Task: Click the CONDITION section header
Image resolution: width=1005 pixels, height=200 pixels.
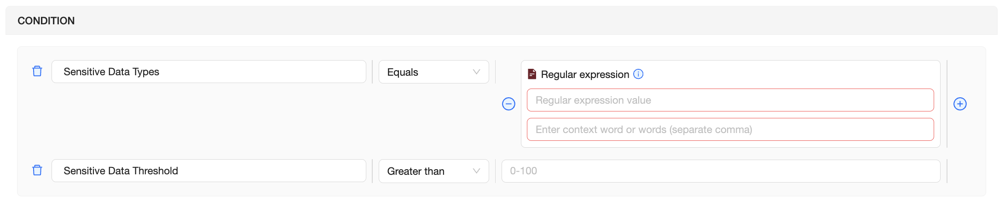Action: [x=46, y=21]
